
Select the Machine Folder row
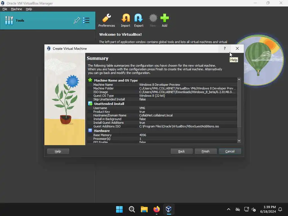pos(162,88)
